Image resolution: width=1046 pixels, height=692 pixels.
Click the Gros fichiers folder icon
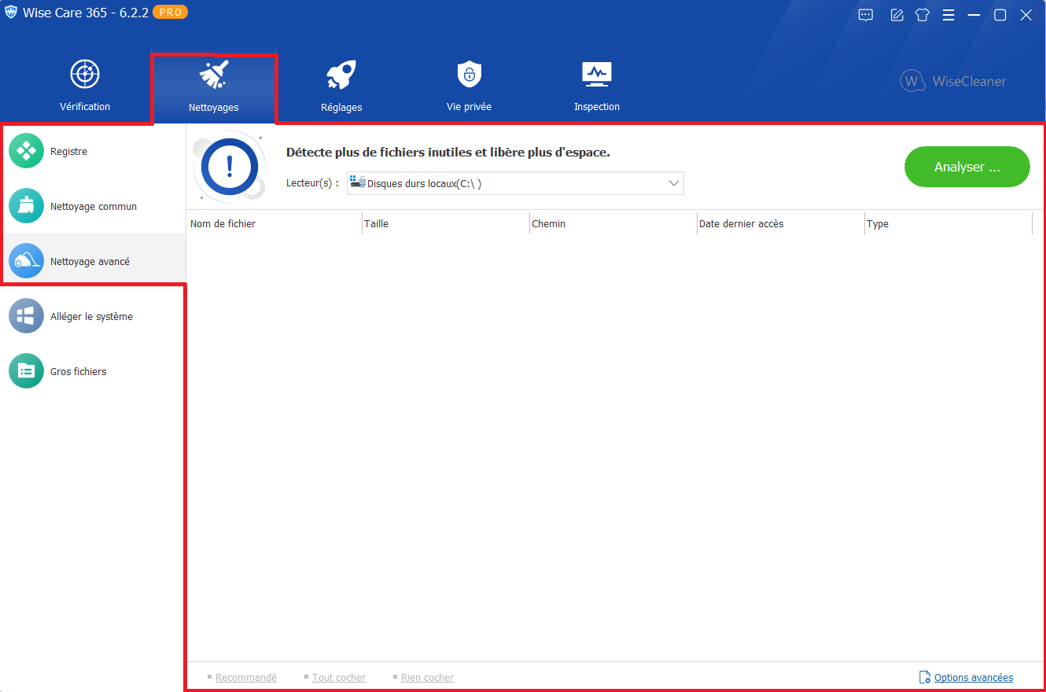(x=27, y=371)
